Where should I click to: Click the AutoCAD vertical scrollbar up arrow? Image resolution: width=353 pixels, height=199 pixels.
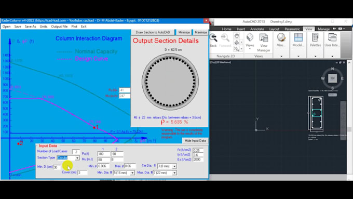[349, 62]
